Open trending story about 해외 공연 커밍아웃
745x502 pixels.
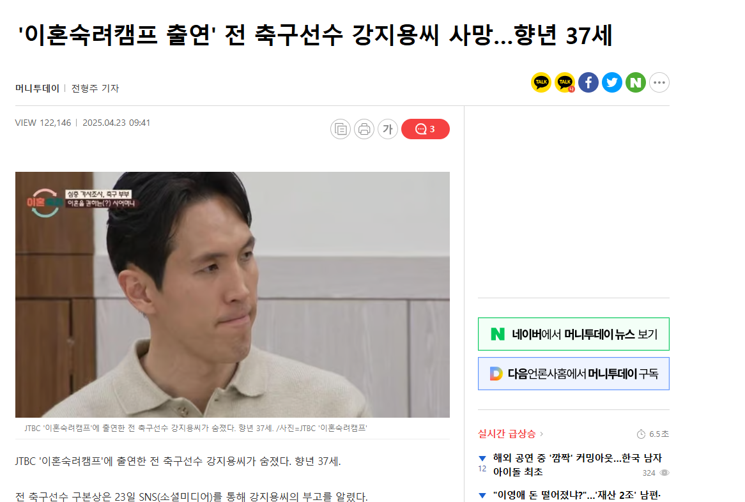pyautogui.click(x=578, y=464)
